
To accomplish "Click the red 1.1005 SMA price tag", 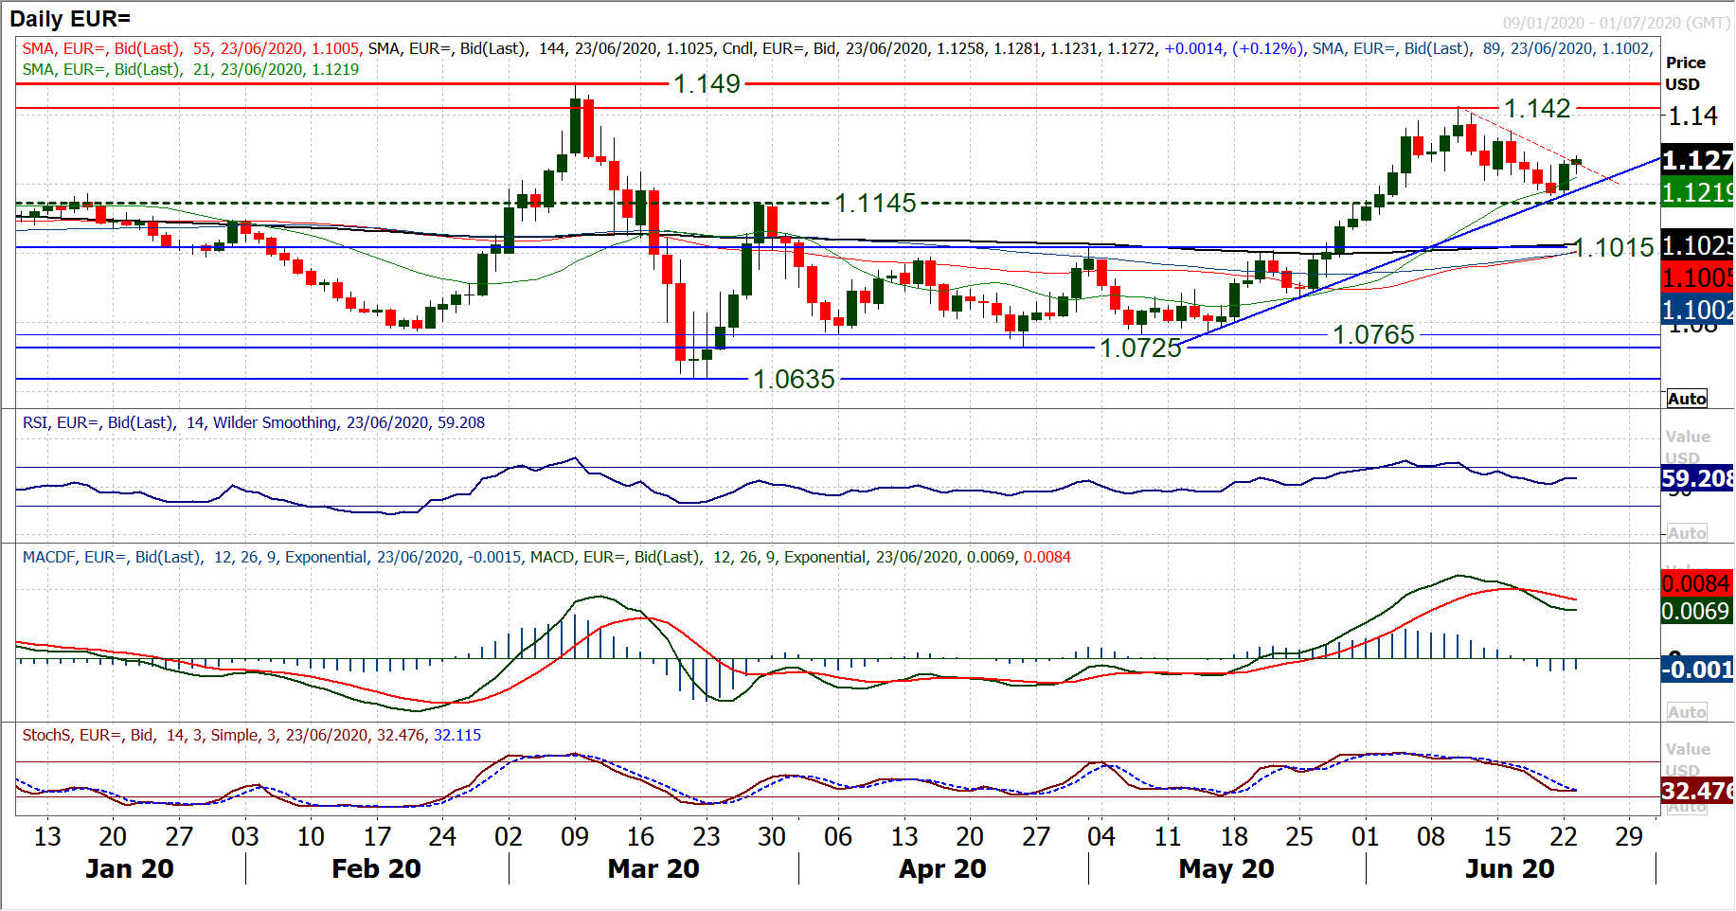I will (x=1697, y=277).
